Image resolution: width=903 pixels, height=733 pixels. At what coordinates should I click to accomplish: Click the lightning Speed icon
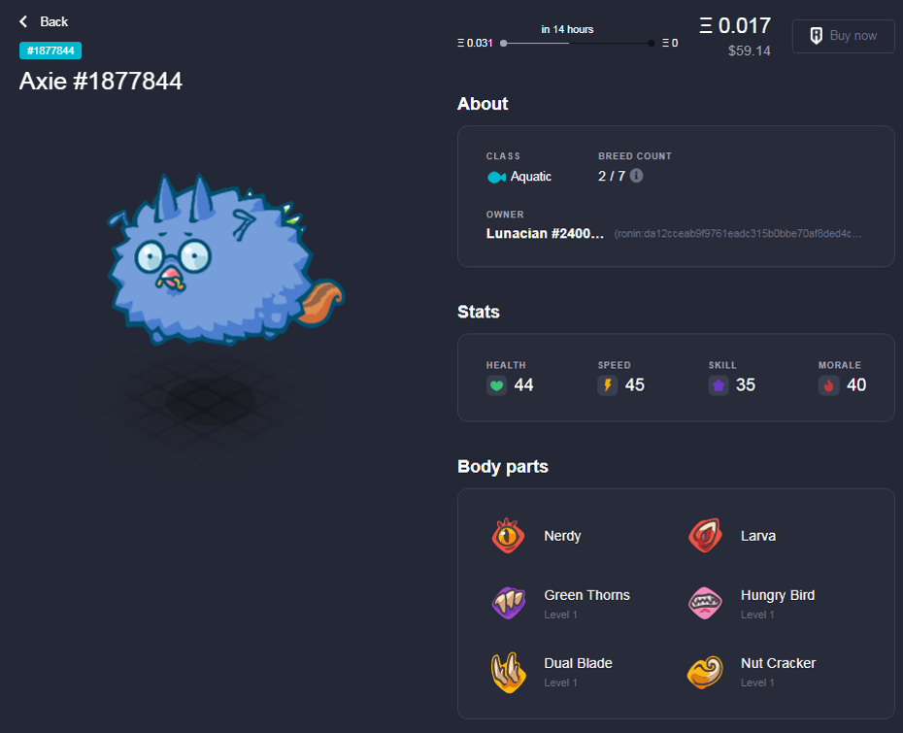(x=608, y=385)
